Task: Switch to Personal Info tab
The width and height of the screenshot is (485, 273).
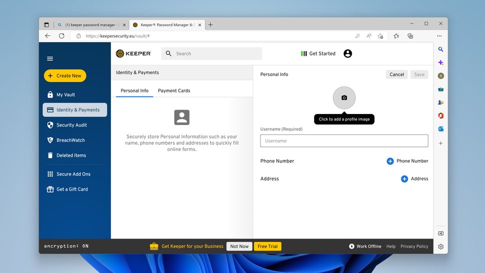Action: click(134, 90)
